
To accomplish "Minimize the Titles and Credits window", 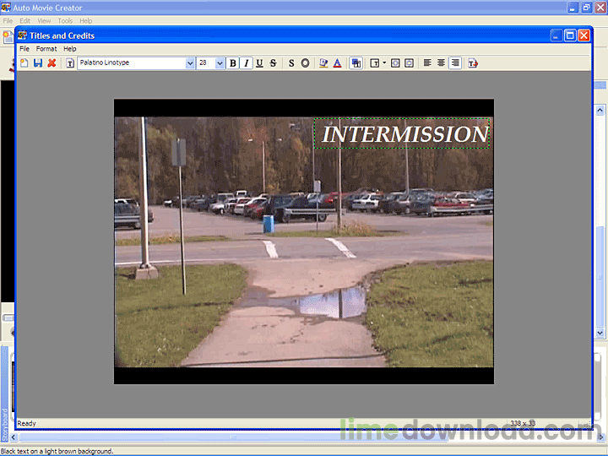I will click(x=556, y=35).
